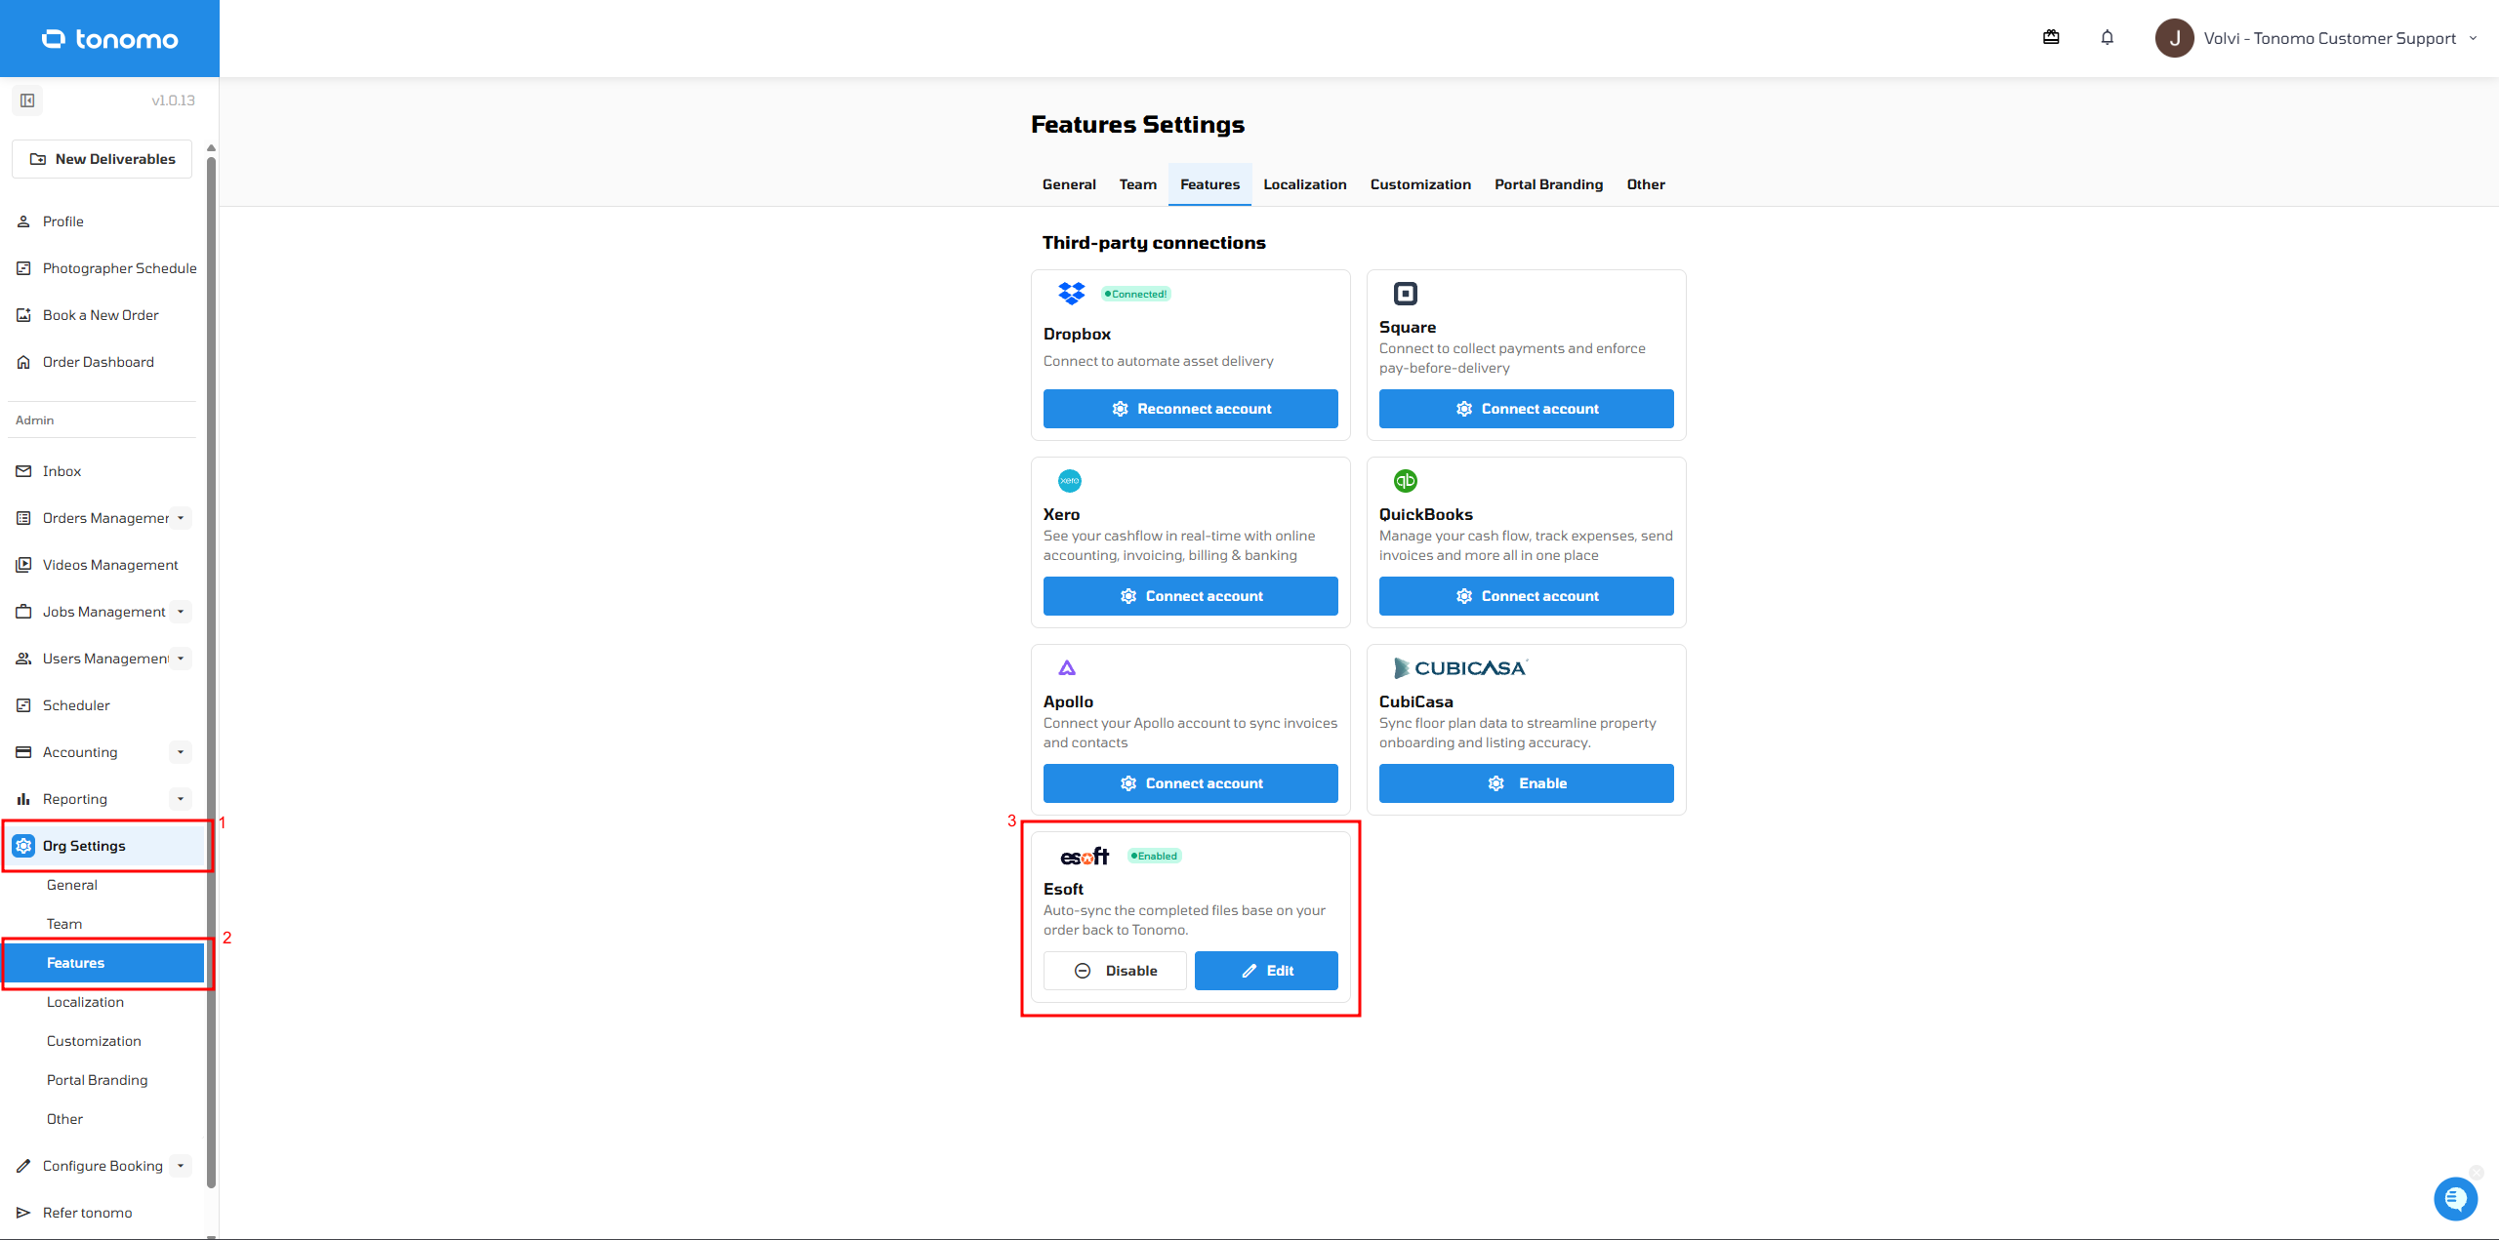Click the tonomo logo

click(x=109, y=39)
